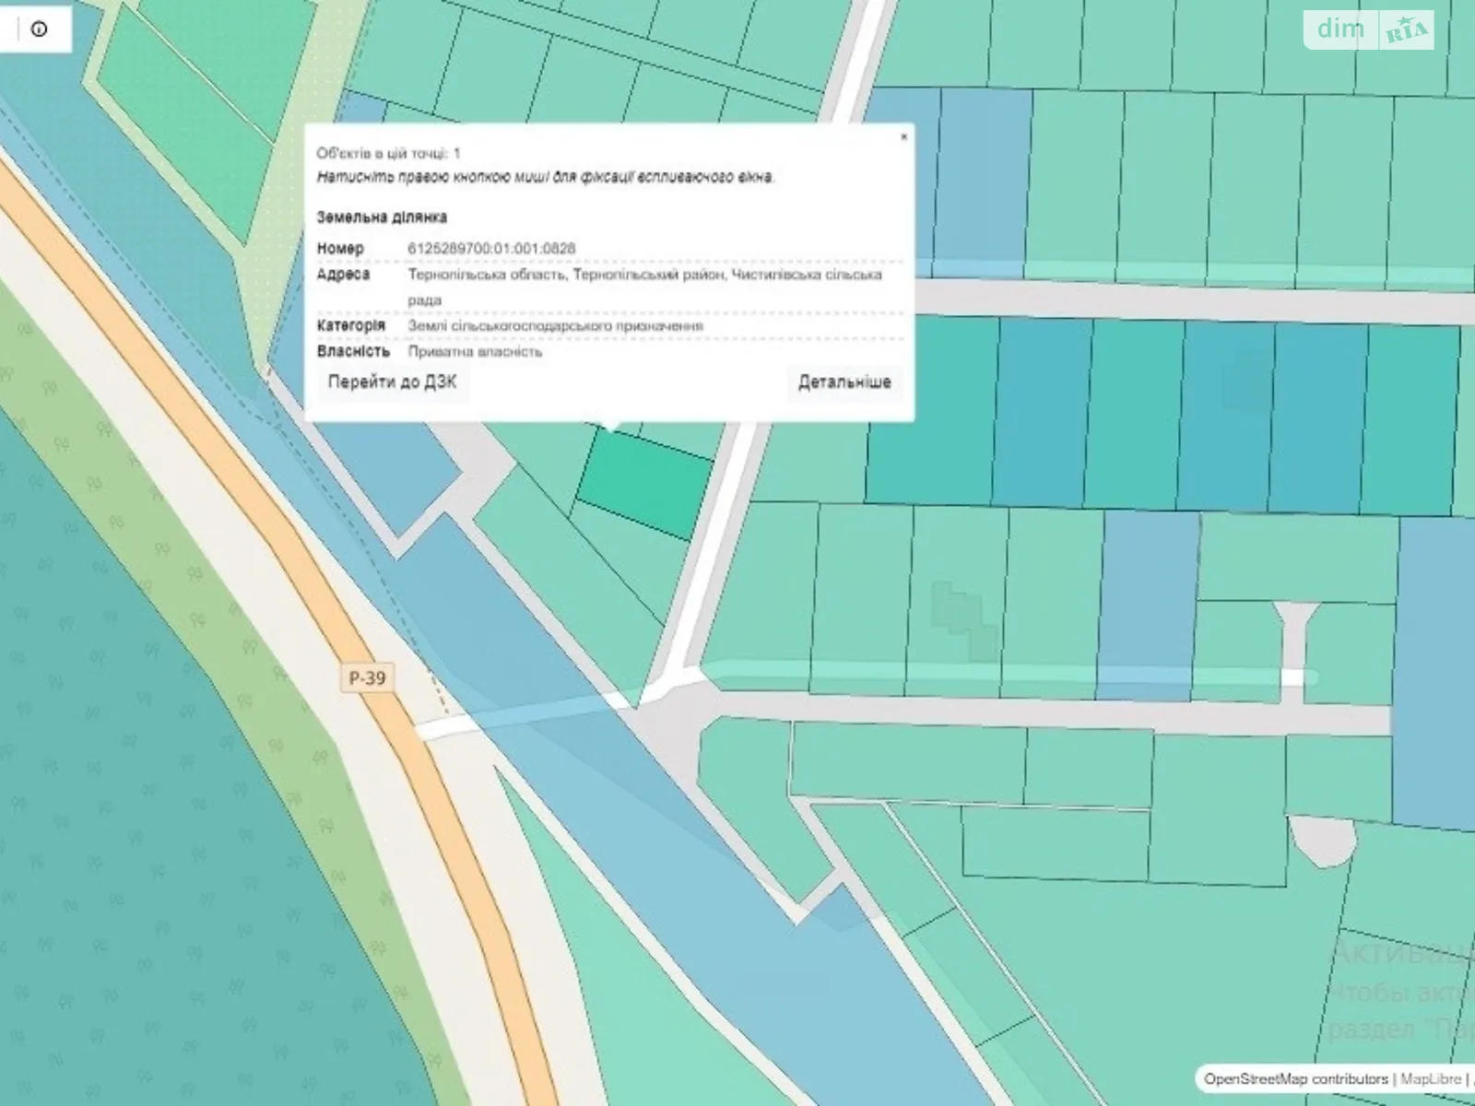
Task: Click the land category value text
Action: coord(555,326)
